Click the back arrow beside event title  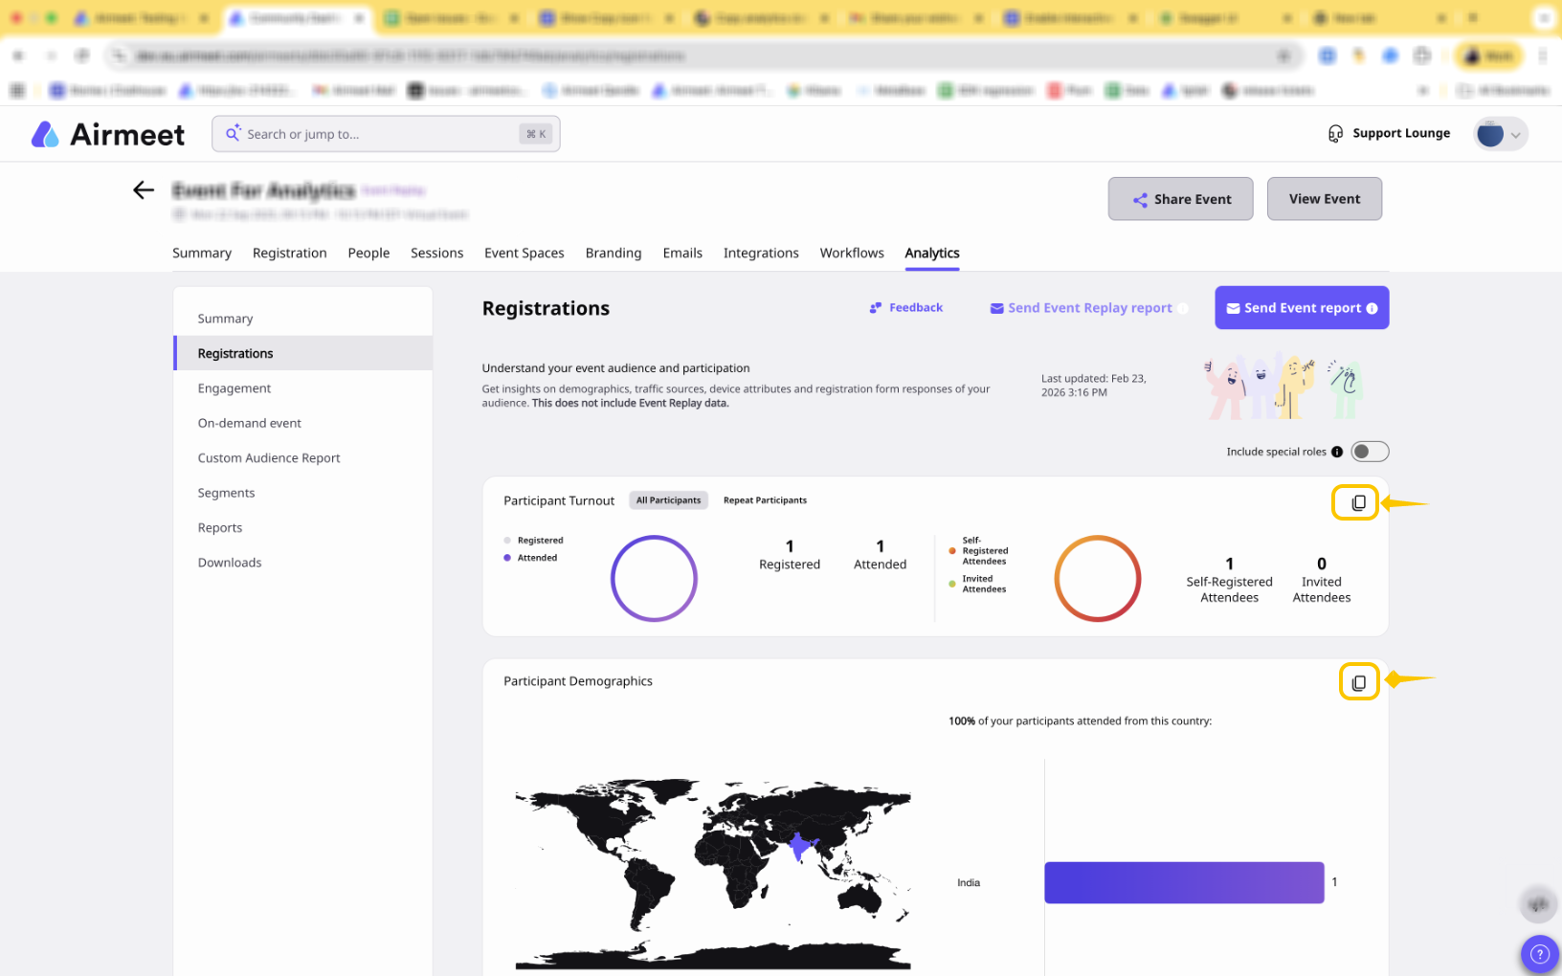pos(144,190)
